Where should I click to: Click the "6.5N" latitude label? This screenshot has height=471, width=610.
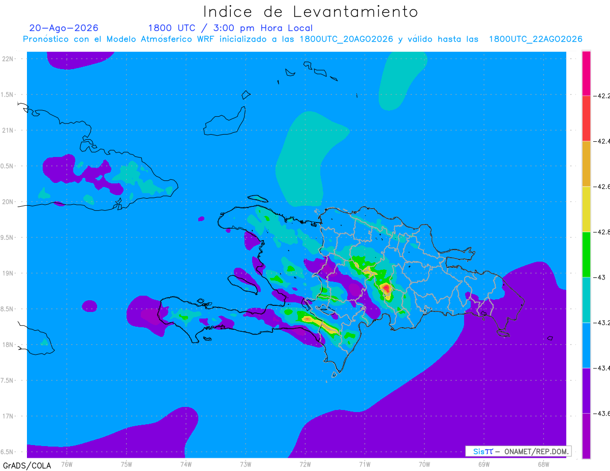pos(7,452)
